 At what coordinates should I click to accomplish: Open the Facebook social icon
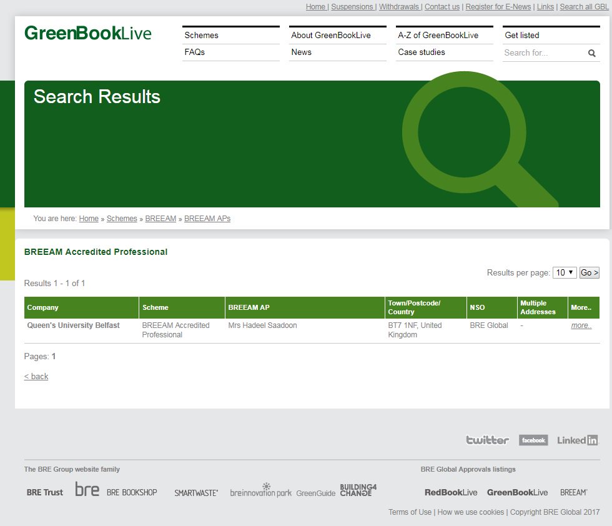533,440
